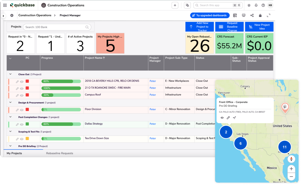This screenshot has width=301, height=185.
Task: Enter fullscreen using the expand icon
Action: click(269, 15)
